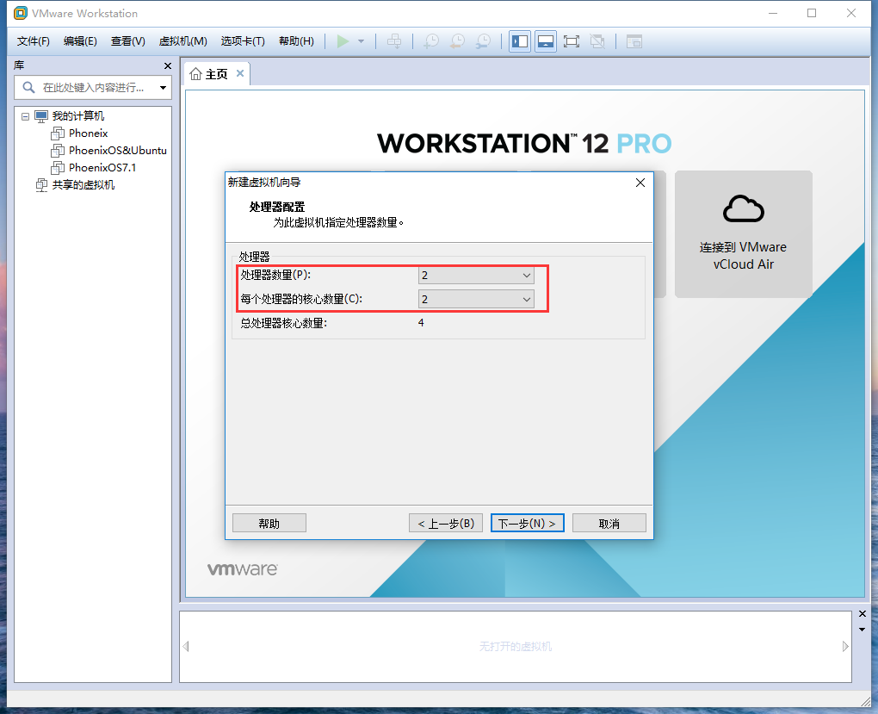Viewport: 878px width, 714px height.
Task: Click the cloud icon on vCloud tile
Action: pos(744,209)
